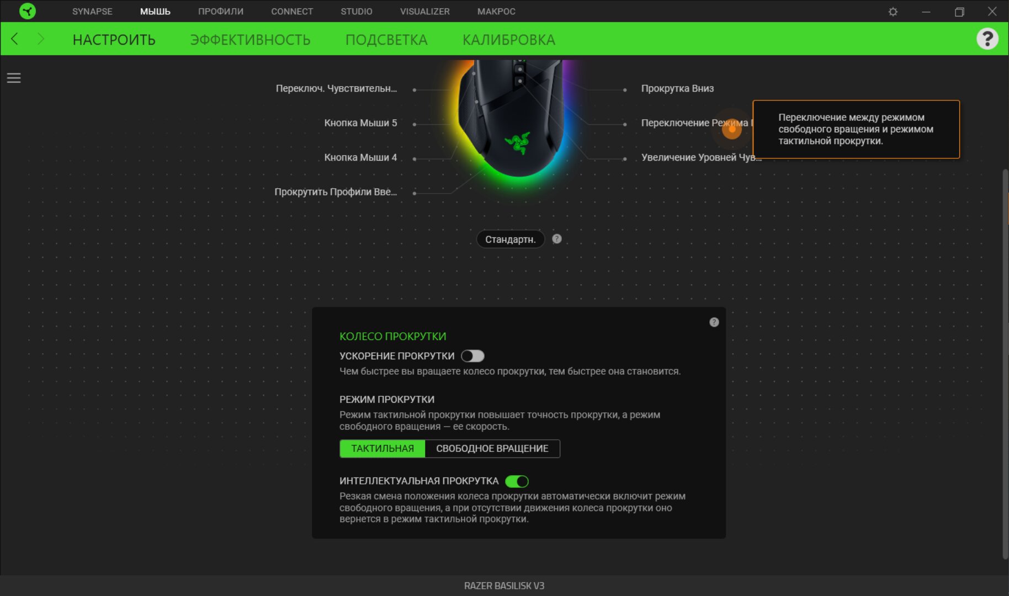Image resolution: width=1009 pixels, height=596 pixels.
Task: Click help icon next to Стандартн.
Action: pos(557,239)
